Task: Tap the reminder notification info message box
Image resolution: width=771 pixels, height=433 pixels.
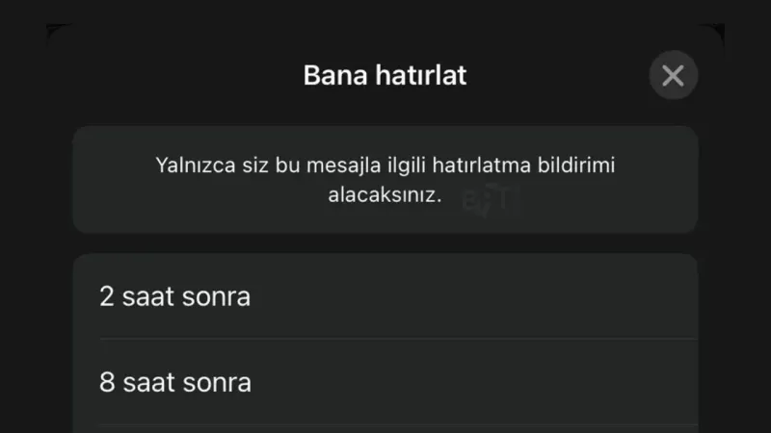Action: tap(385, 180)
